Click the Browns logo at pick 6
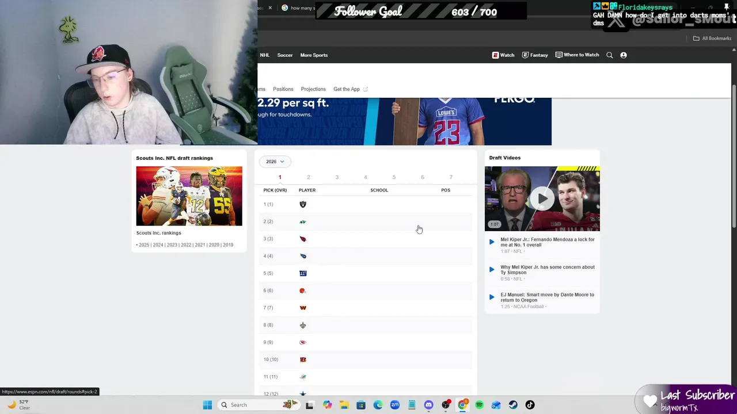The width and height of the screenshot is (737, 414). click(x=303, y=290)
